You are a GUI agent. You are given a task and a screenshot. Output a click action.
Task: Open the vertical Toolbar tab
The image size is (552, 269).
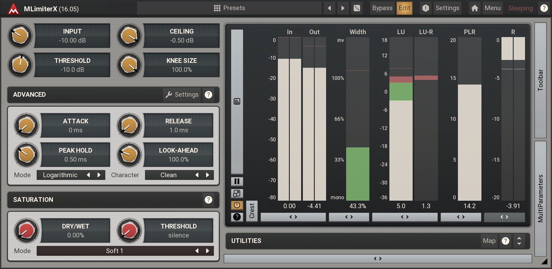(540, 80)
